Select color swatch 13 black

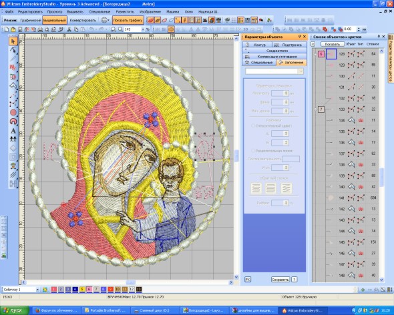139,290
